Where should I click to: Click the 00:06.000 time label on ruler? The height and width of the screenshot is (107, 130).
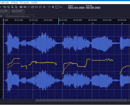click(92, 20)
